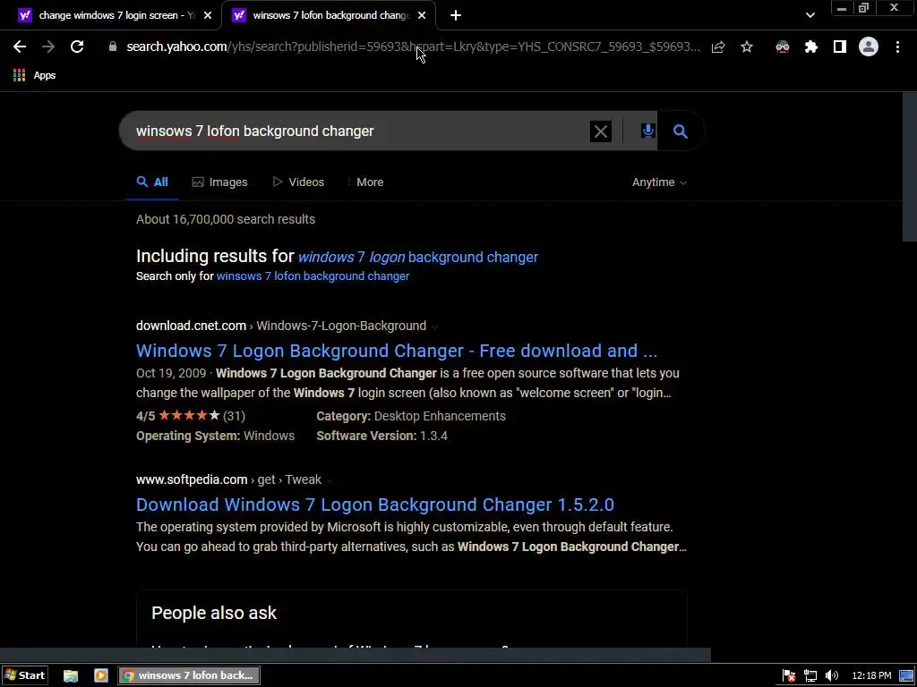
Task: Clear the search box with X
Action: [x=601, y=131]
